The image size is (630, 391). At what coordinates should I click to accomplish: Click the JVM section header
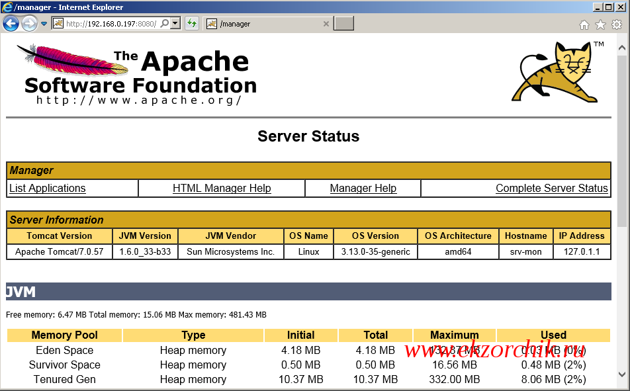click(x=308, y=291)
